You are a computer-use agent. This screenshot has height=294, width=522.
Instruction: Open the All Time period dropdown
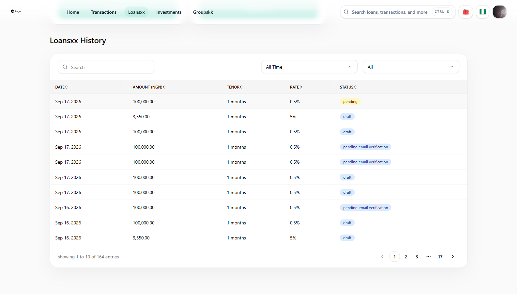[x=309, y=67]
